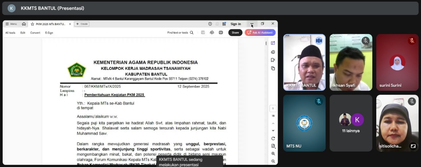Click the muted mic icon on sitisolicha tile

[412, 101]
